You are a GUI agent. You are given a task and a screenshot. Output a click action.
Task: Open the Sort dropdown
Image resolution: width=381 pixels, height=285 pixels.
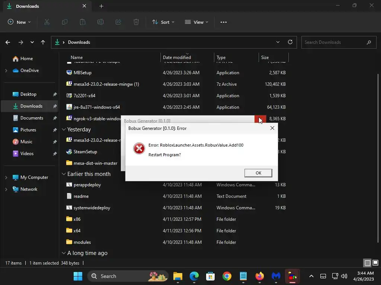(x=163, y=22)
